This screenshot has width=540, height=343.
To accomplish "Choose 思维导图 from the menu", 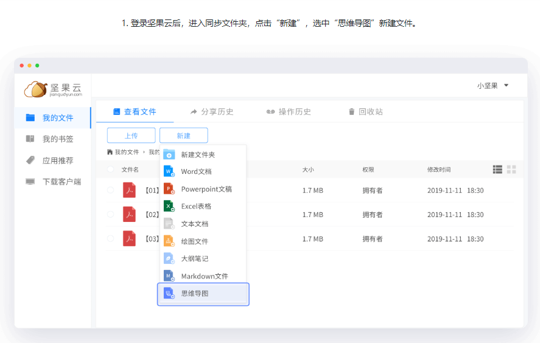I will (x=203, y=294).
